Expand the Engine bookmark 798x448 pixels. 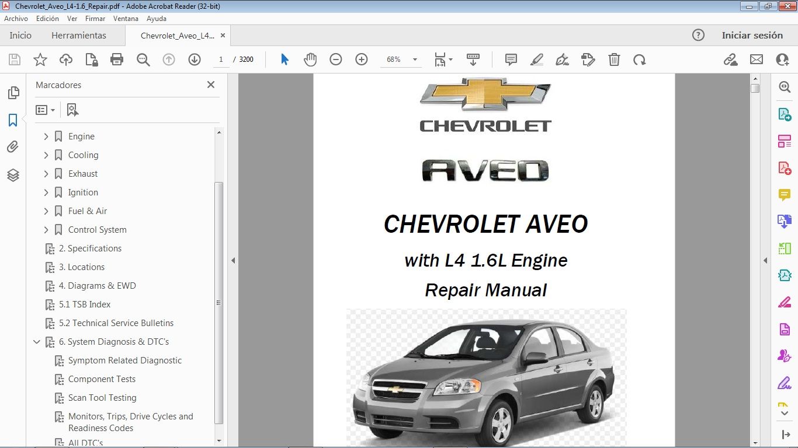46,136
